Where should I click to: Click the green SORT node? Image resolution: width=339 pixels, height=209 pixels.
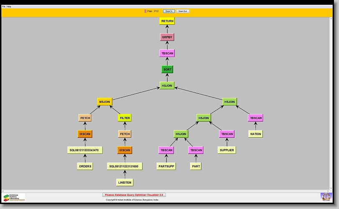click(167, 70)
